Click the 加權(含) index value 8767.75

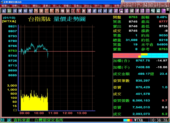coord(143,61)
